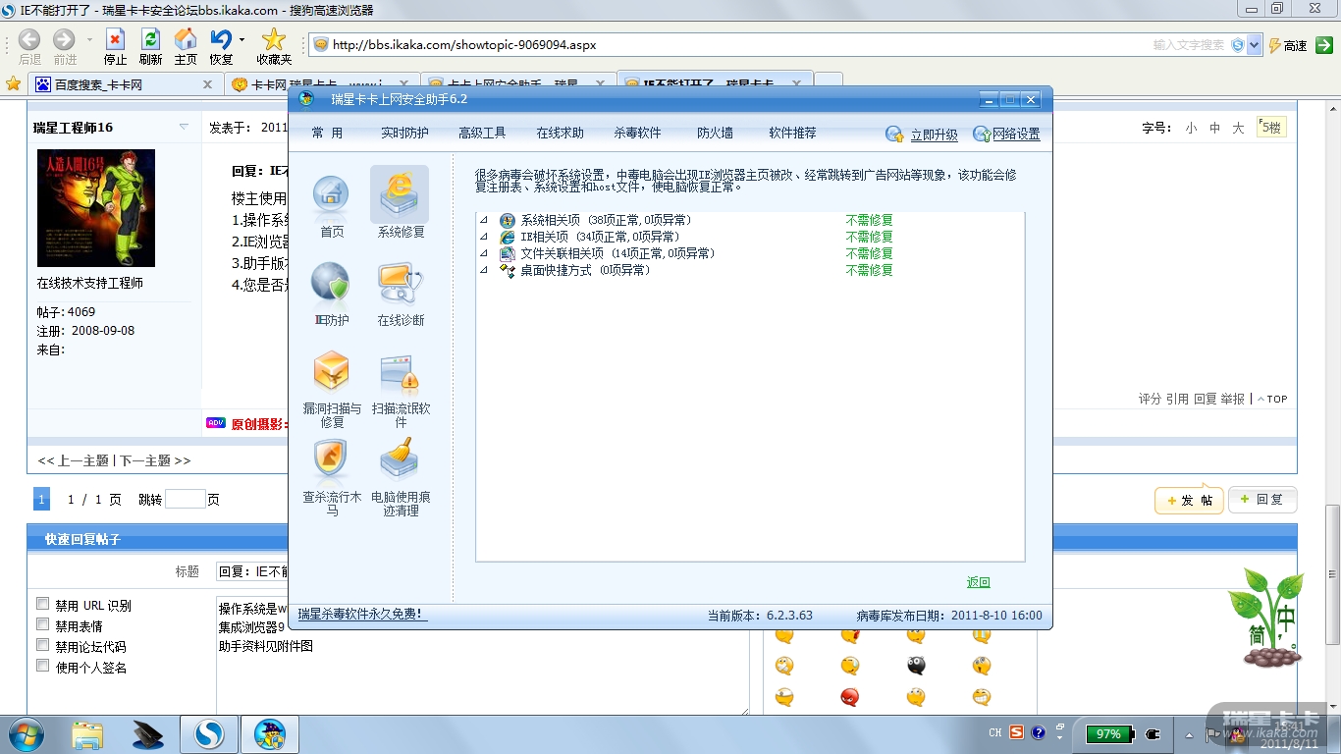
Task: Expand the 系统相关项 tree row
Action: point(484,220)
